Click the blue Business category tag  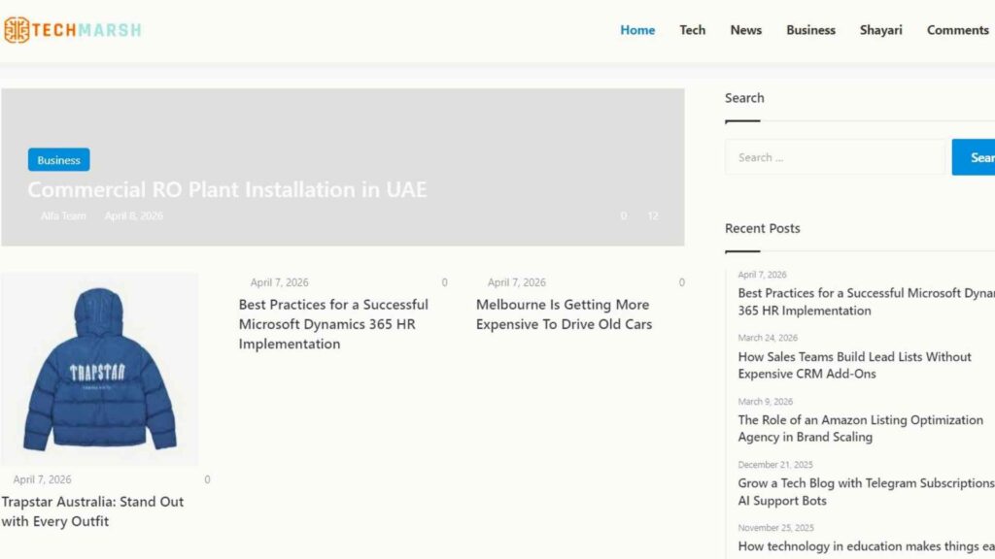click(x=59, y=160)
